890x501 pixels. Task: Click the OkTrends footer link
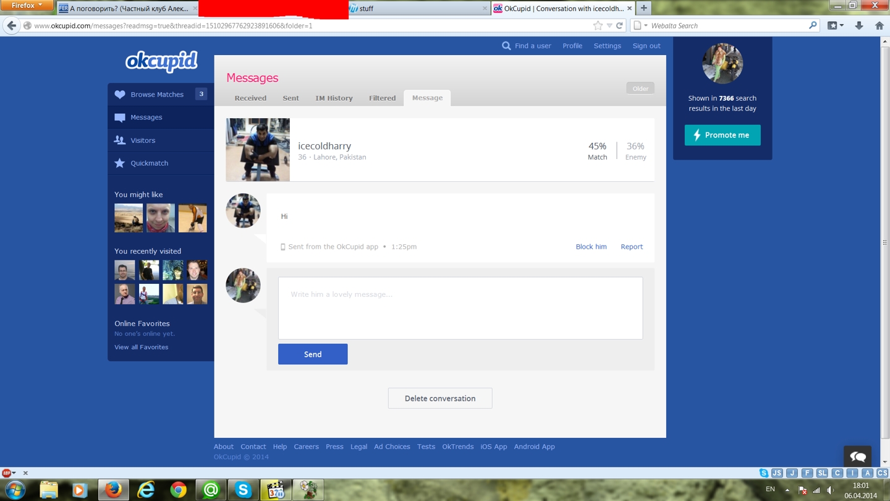pos(457,447)
